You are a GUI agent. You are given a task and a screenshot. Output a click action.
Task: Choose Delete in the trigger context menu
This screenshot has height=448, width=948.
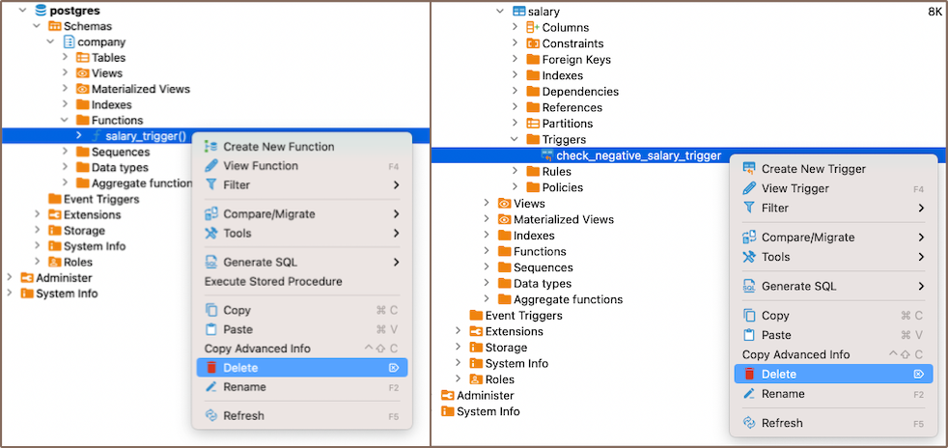(779, 375)
